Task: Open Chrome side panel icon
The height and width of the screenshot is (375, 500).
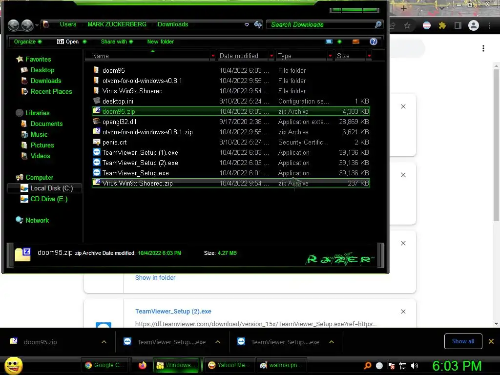Action: 458,25
